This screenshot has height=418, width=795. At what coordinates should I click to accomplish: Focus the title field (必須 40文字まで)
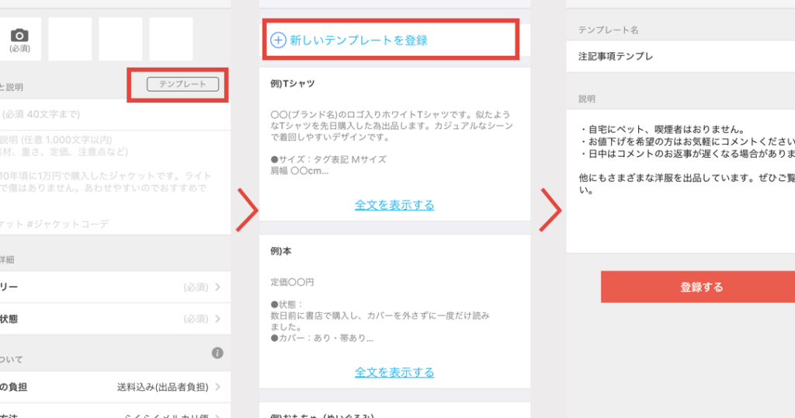point(115,114)
